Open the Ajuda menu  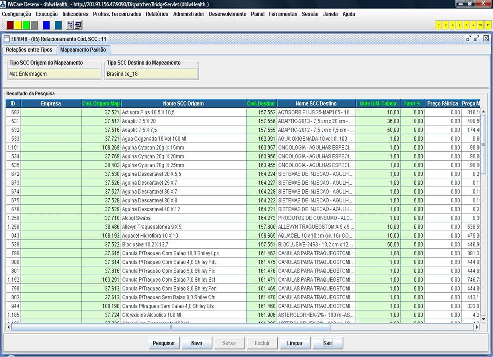pyautogui.click(x=349, y=14)
